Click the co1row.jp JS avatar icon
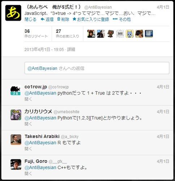The image size is (175, 181). tap(16, 90)
